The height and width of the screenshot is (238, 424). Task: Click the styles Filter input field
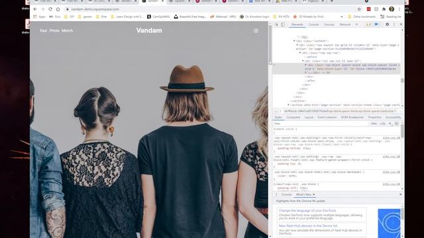click(321, 124)
